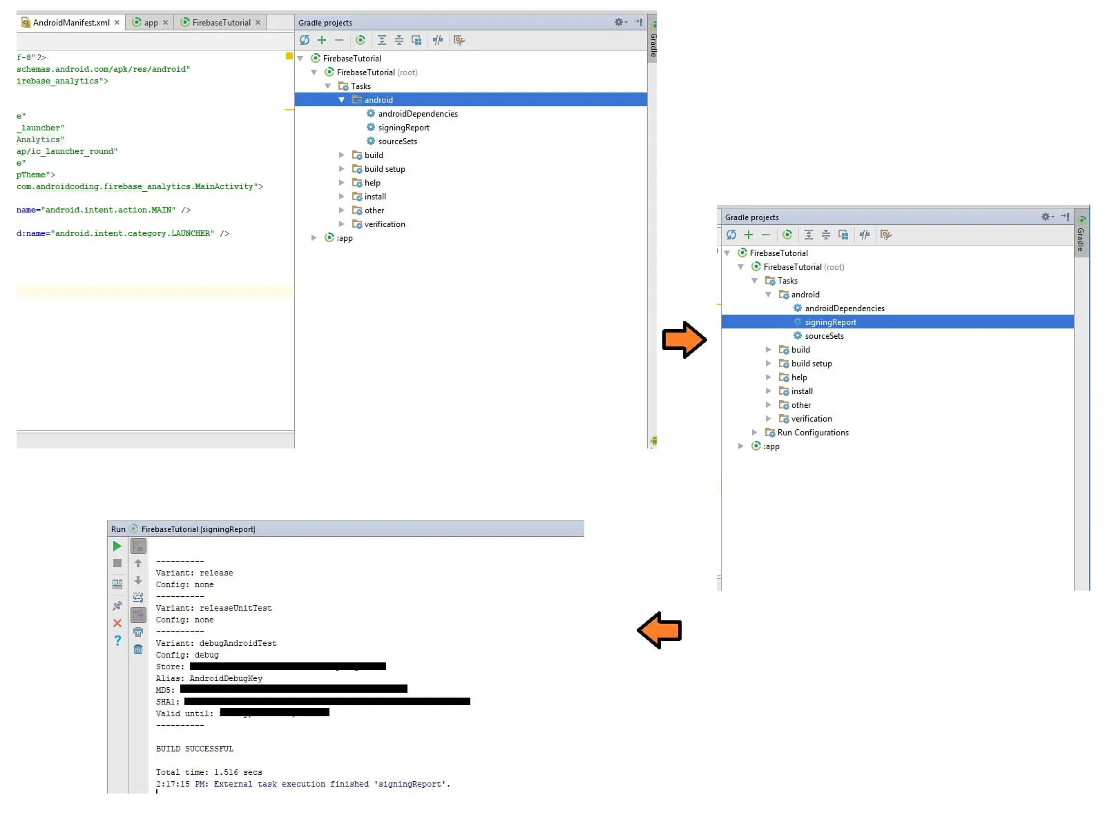Go up the stack trace arrow
The height and width of the screenshot is (828, 1105).
138,563
